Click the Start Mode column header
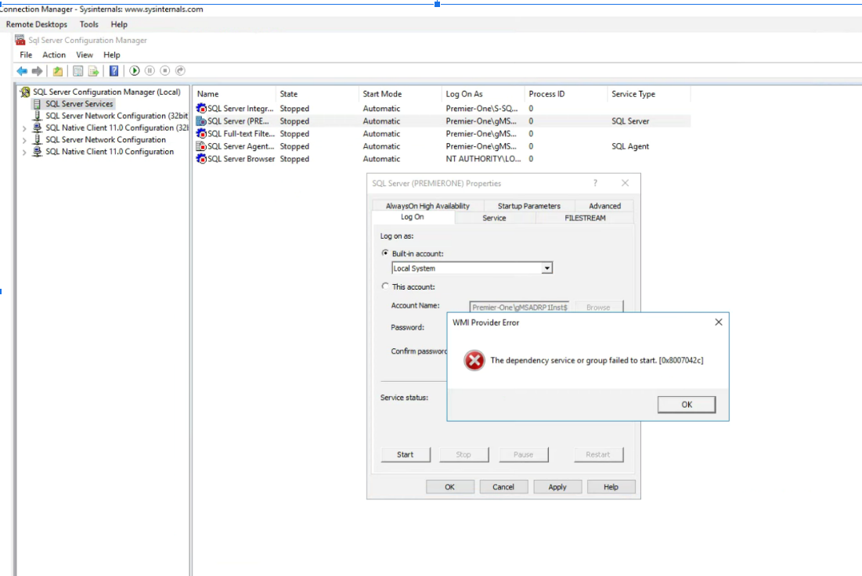 click(x=399, y=94)
